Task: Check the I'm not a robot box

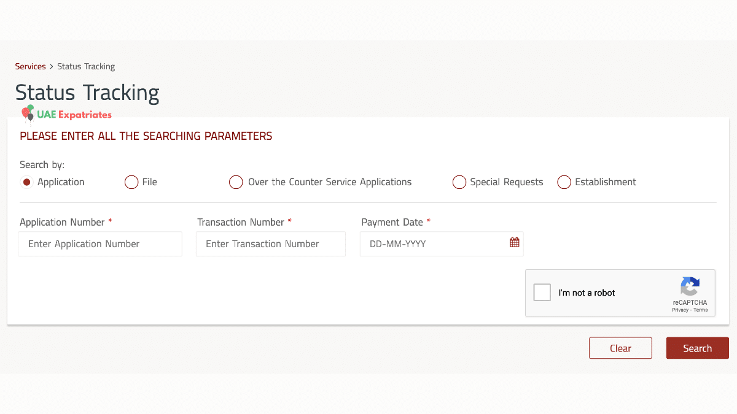Action: (x=542, y=292)
